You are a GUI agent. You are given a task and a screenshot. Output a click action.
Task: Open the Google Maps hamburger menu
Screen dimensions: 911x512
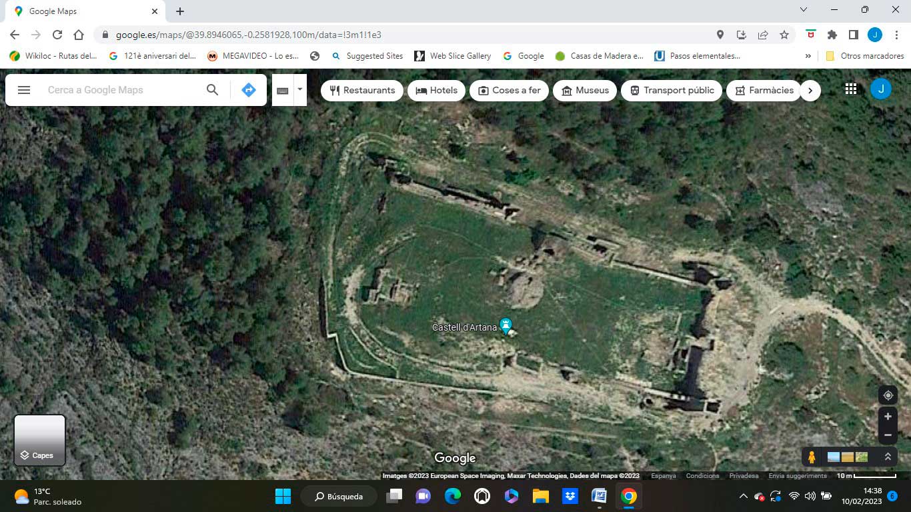coord(24,90)
